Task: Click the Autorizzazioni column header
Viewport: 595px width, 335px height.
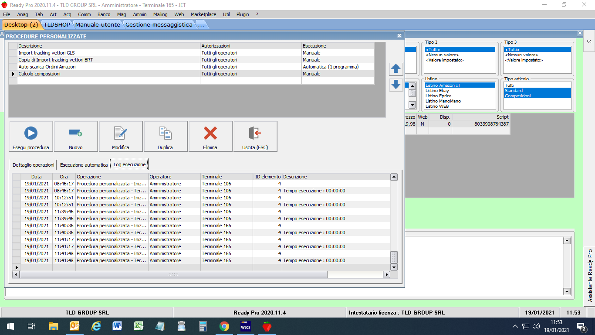Action: (x=251, y=46)
